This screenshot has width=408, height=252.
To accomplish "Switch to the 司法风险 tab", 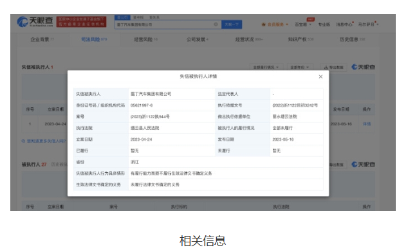I will click(x=94, y=39).
